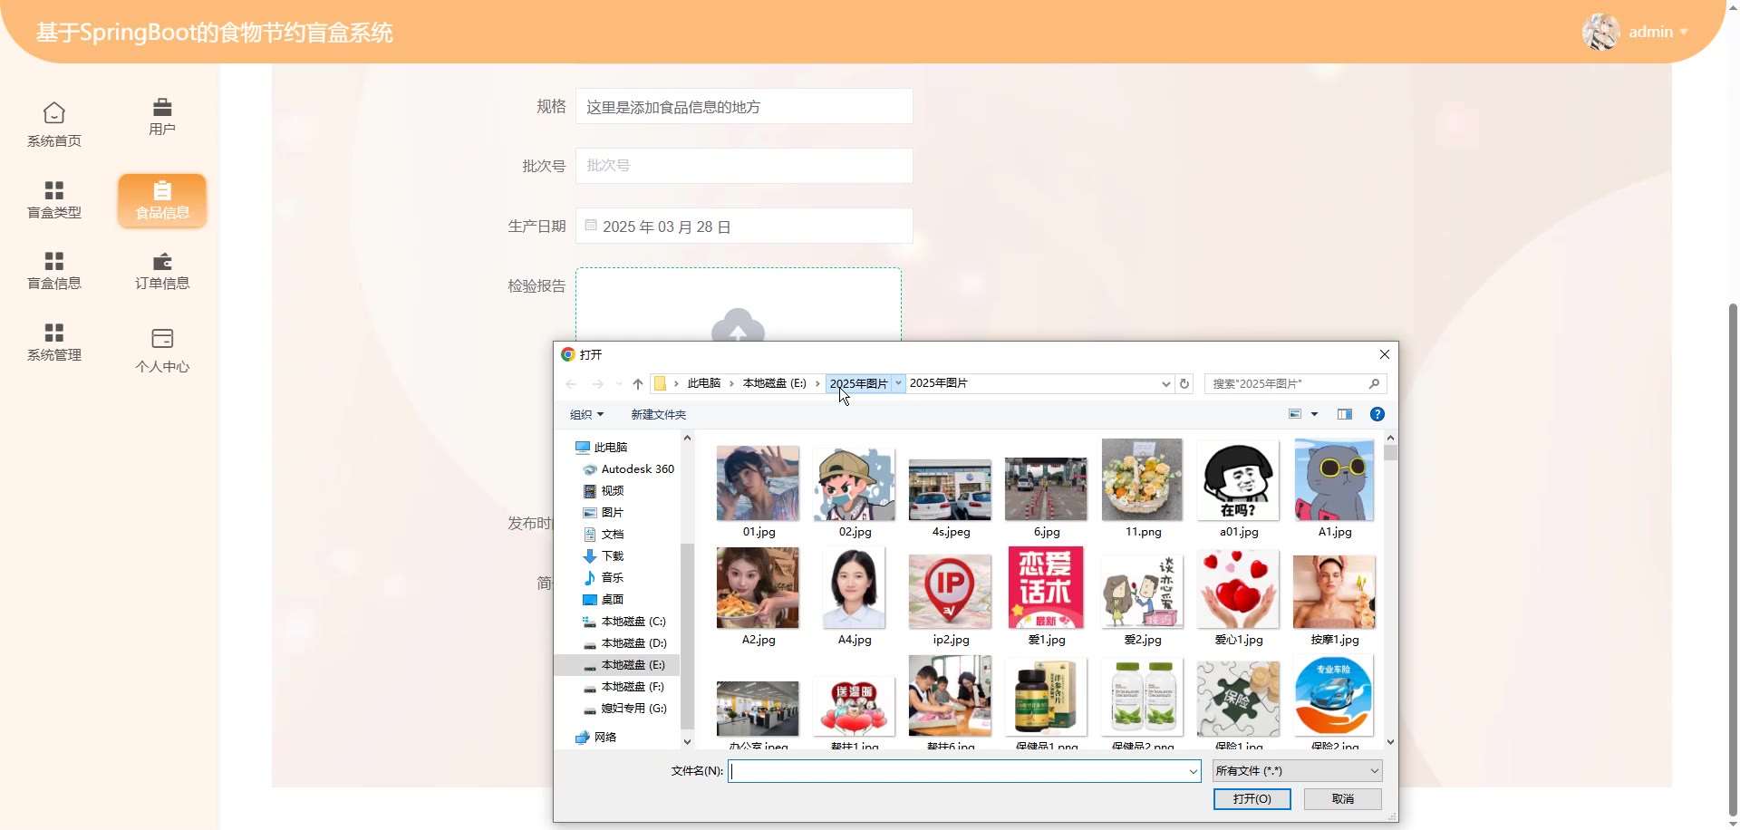1740x830 pixels.
Task: Select 音乐 in the navigation tree
Action: point(613,578)
